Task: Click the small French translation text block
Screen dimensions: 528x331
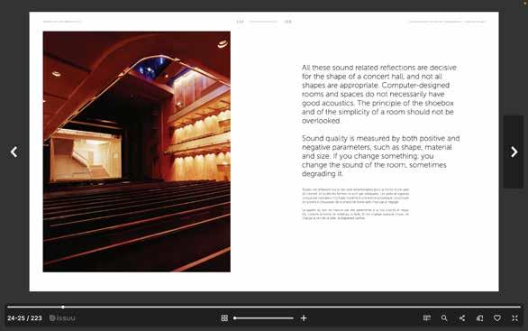Action: (x=356, y=204)
